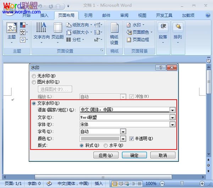Click zoom out minus button
Screen dimensions: 213x188
click(162, 184)
